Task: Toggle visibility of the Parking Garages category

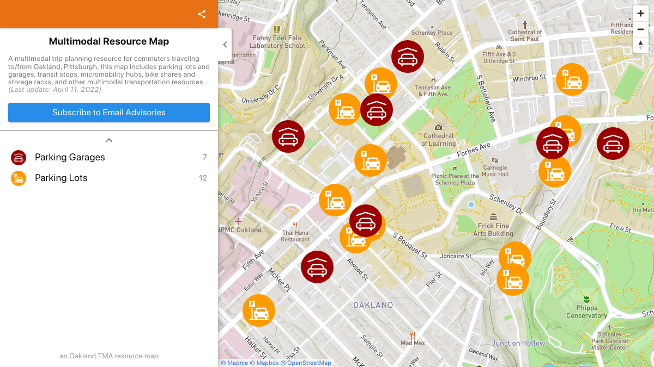Action: pyautogui.click(x=69, y=157)
